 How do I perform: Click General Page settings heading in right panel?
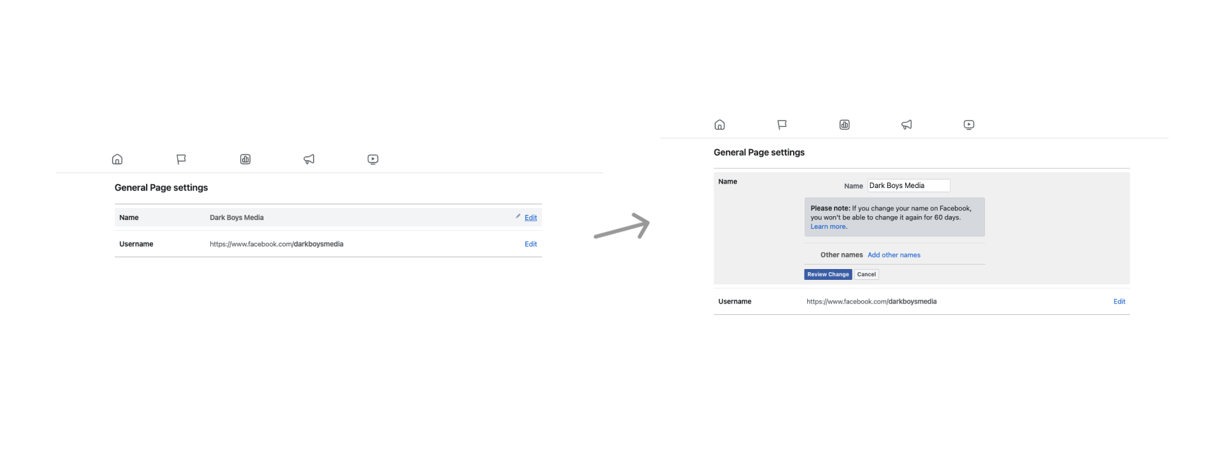[x=759, y=152]
